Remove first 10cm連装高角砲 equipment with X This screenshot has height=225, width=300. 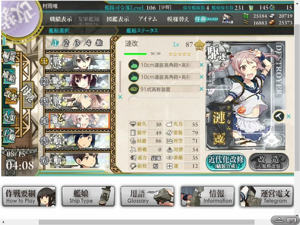coord(201,65)
